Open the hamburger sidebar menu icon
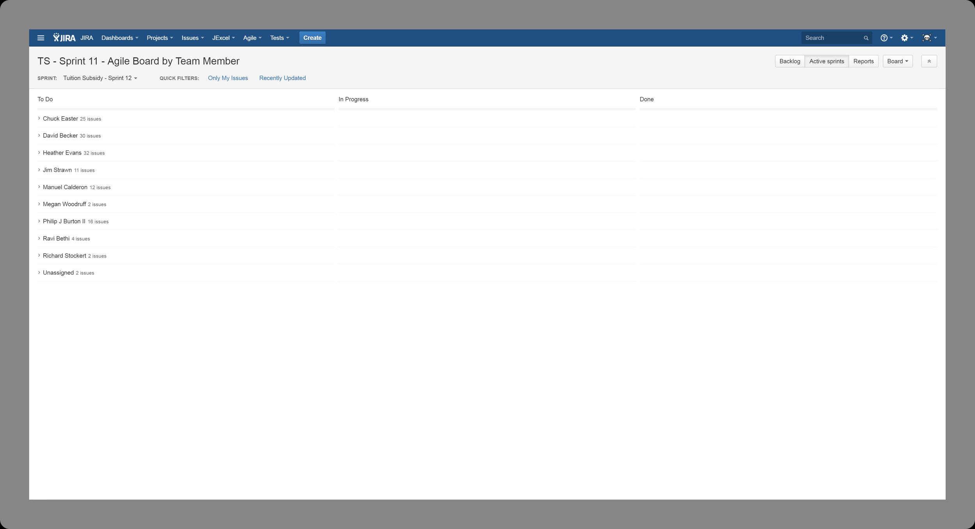 click(41, 38)
